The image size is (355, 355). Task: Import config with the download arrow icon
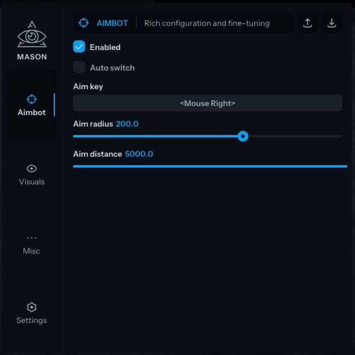331,23
